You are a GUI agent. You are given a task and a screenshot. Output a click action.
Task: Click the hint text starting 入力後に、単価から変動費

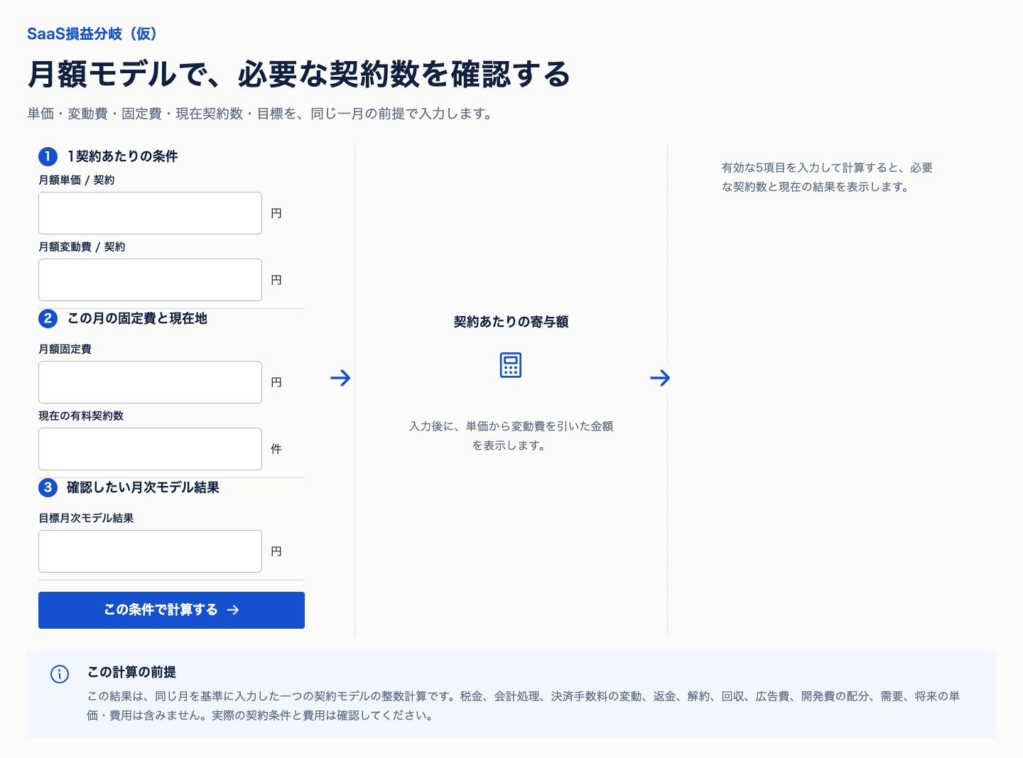tap(511, 436)
